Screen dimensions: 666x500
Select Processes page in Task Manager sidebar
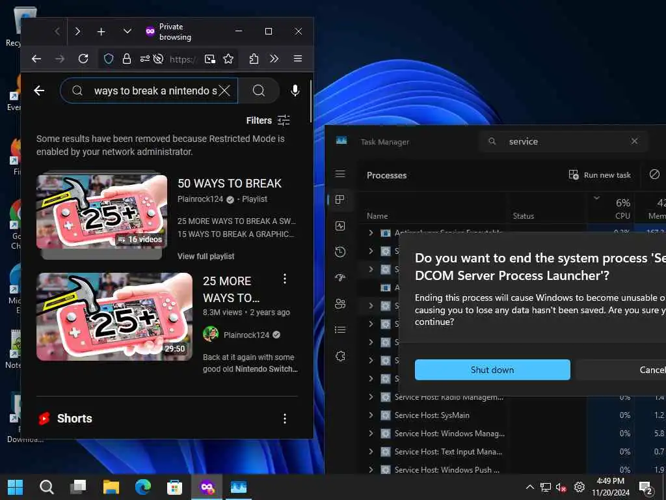click(x=340, y=200)
